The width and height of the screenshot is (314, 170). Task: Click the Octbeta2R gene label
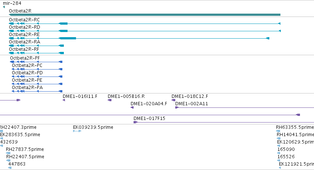coord(20,11)
